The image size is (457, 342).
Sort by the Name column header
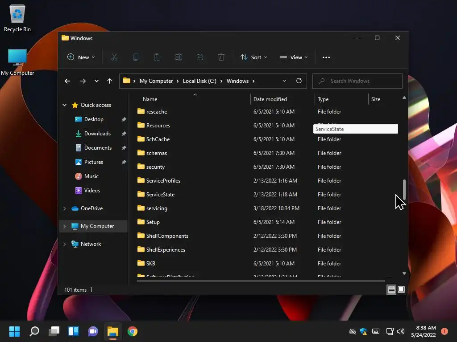(x=150, y=99)
